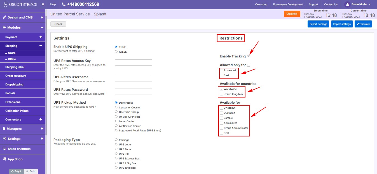Check the Admin area checkbox

221,123
